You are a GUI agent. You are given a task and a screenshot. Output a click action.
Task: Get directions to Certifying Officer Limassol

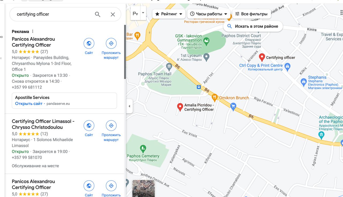[111, 126]
